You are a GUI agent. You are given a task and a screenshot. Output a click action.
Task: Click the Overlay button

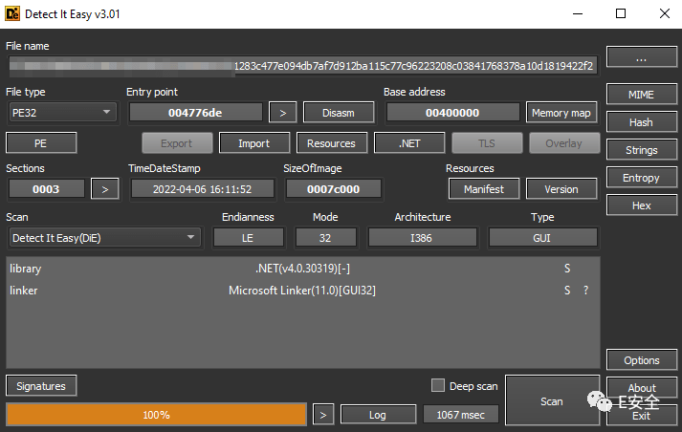(x=564, y=143)
